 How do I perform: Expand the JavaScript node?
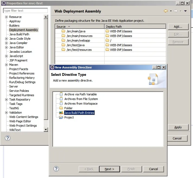pyautogui.click(x=6, y=56)
